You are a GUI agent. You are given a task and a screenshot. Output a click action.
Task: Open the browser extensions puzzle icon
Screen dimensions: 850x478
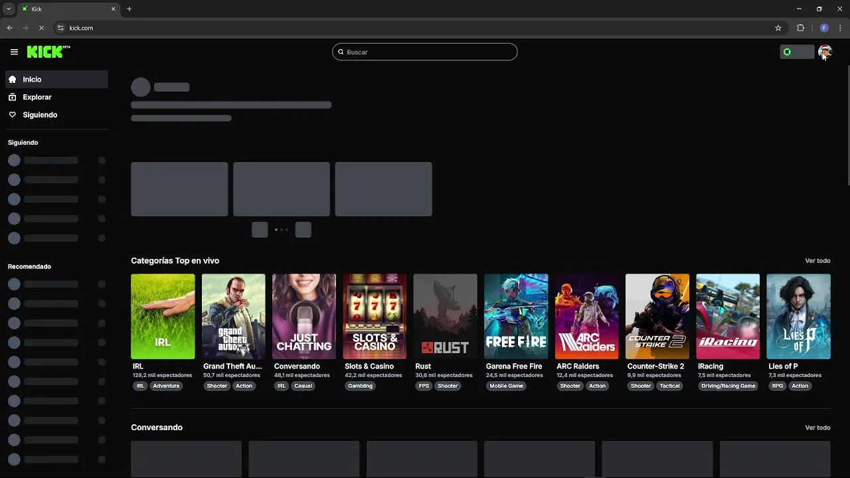click(x=800, y=28)
